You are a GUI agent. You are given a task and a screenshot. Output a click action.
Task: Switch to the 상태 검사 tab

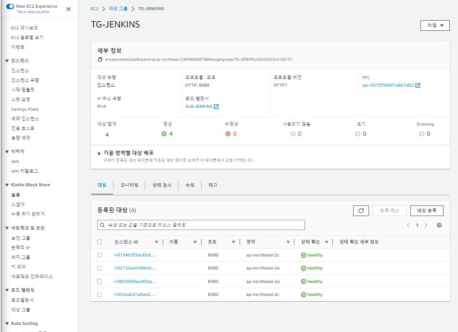162,185
